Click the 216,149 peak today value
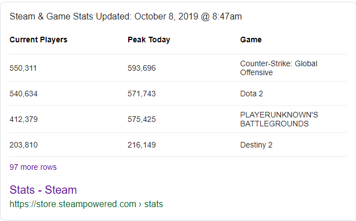This screenshot has width=356, height=221. pos(142,145)
